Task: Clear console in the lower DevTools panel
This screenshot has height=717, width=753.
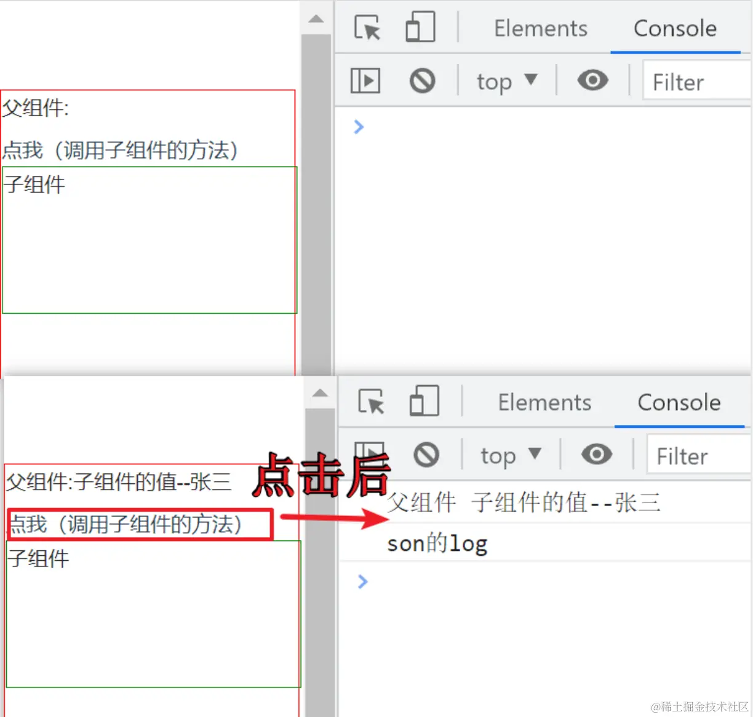Action: click(426, 455)
